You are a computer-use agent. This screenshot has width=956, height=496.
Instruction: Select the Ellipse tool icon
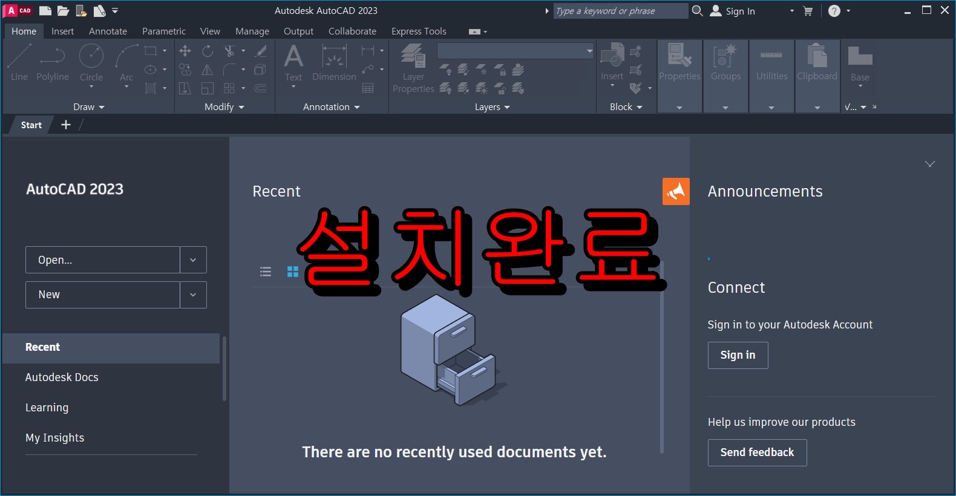[151, 70]
